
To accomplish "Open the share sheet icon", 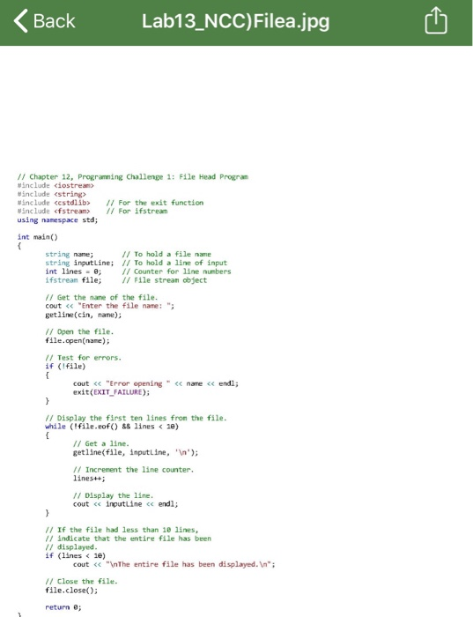I will [x=436, y=21].
